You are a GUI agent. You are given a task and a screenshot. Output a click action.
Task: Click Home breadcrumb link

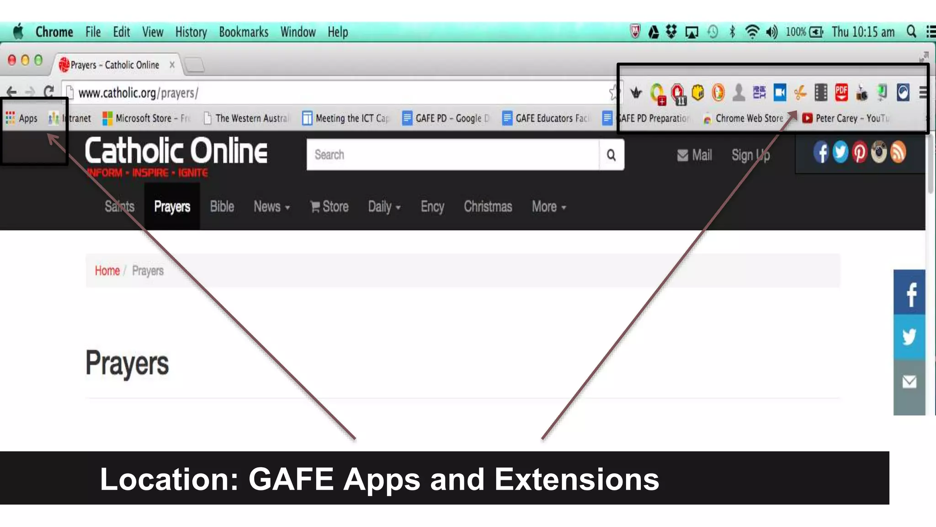pyautogui.click(x=107, y=271)
